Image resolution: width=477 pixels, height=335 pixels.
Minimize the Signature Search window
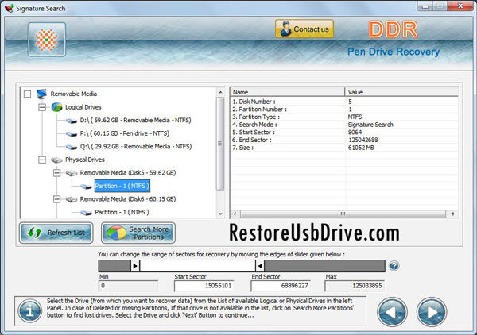pos(425,6)
